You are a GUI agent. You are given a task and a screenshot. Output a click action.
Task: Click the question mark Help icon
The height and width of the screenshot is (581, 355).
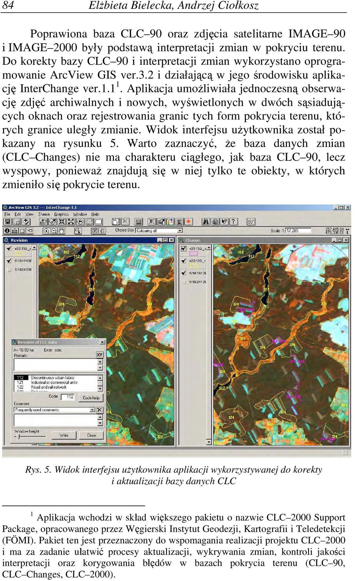(x=233, y=222)
